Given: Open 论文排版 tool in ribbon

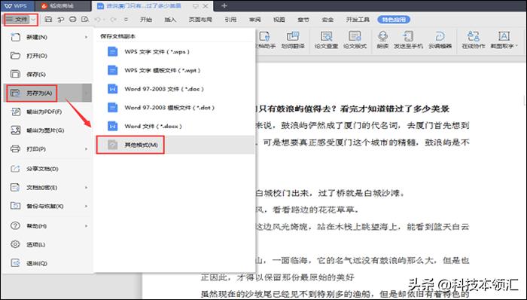Looking at the screenshot, I should click(355, 40).
